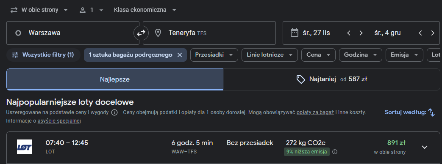The height and width of the screenshot is (164, 442).
Task: Open the 'Przesiadki' filter dropdown
Action: tap(214, 55)
